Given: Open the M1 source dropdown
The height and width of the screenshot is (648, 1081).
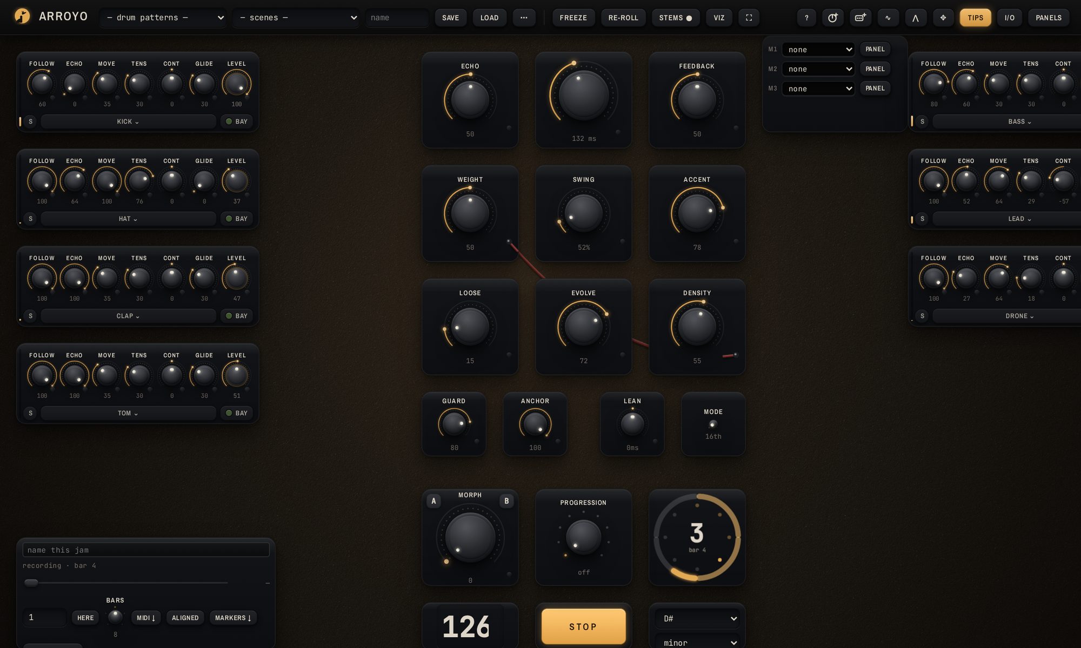Looking at the screenshot, I should (x=818, y=50).
